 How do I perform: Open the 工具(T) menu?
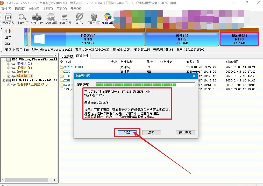(x=48, y=9)
